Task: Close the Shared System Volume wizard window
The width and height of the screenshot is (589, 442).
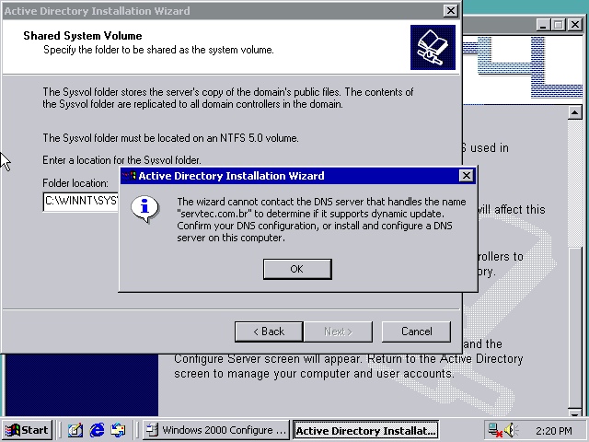Action: [x=450, y=11]
